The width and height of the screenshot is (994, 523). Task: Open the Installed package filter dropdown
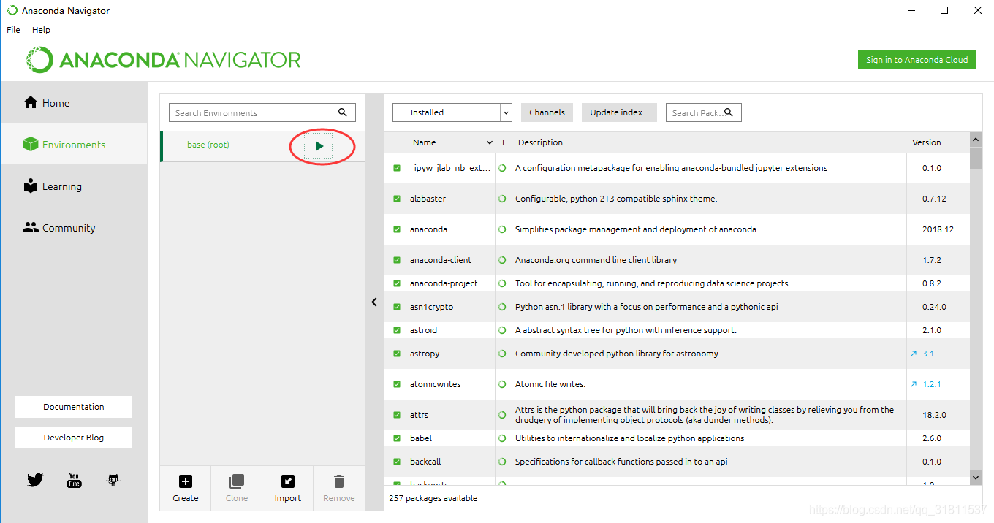pyautogui.click(x=452, y=112)
